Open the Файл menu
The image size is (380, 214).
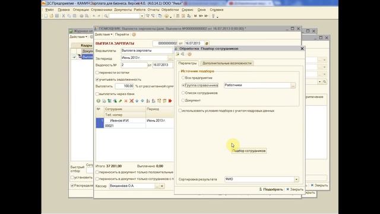tap(49, 10)
